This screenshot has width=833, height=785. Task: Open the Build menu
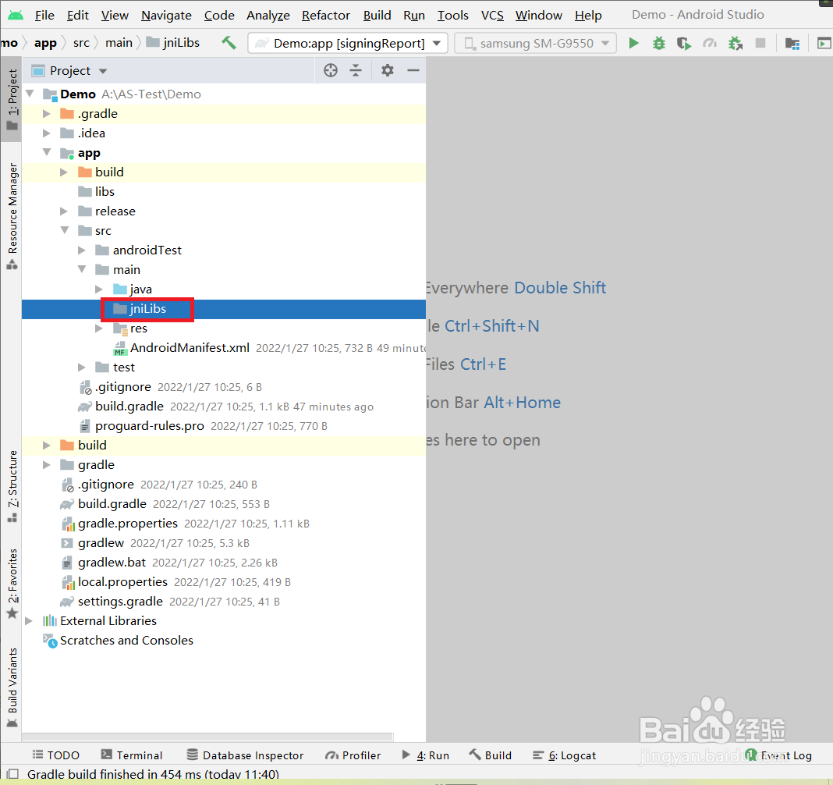pos(378,16)
